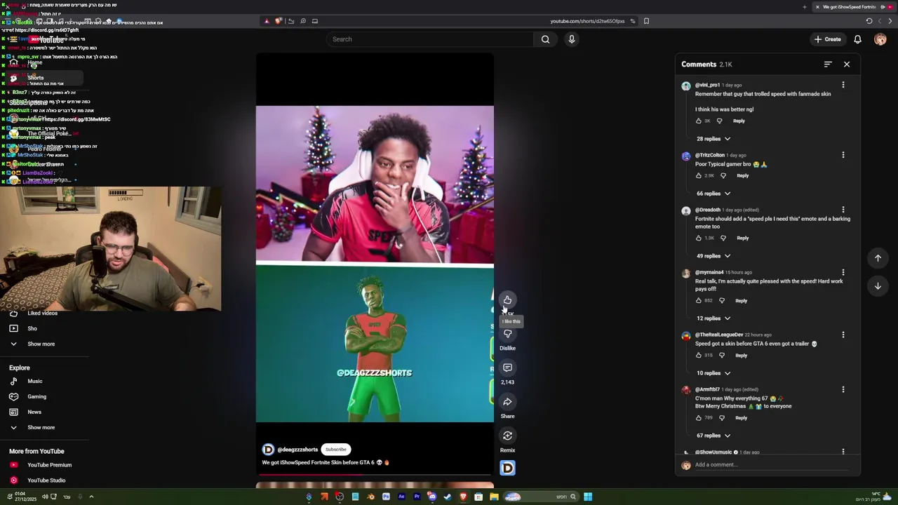Open new browser tab with plus
The image size is (898, 505).
pos(805,7)
